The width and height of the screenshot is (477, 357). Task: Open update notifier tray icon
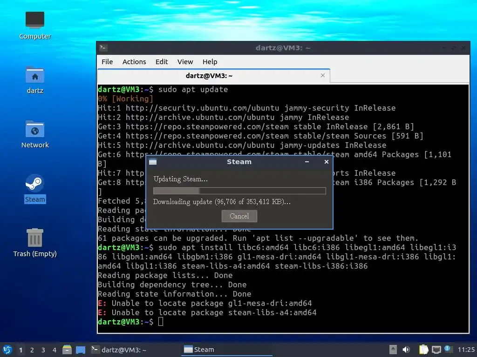448,349
